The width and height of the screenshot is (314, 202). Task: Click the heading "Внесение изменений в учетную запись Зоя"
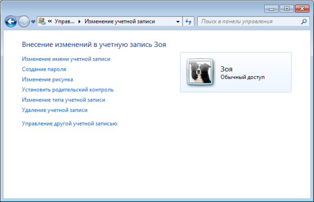tap(94, 44)
